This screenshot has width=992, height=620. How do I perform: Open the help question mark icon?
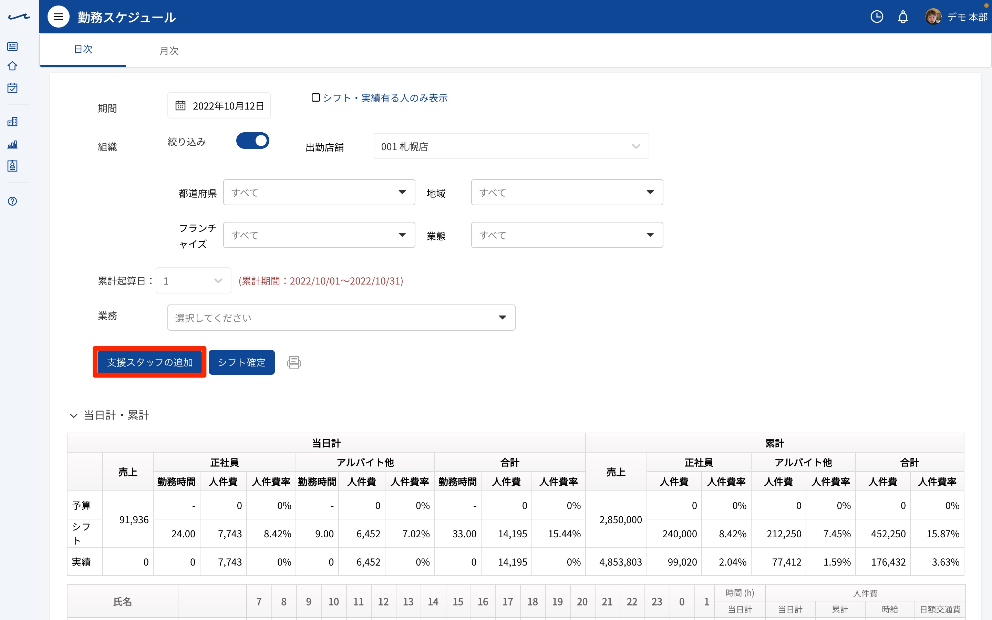tap(13, 201)
